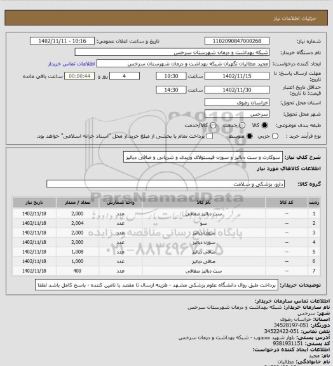
Task: Click the buyer notes text field
Action: (x=156, y=285)
